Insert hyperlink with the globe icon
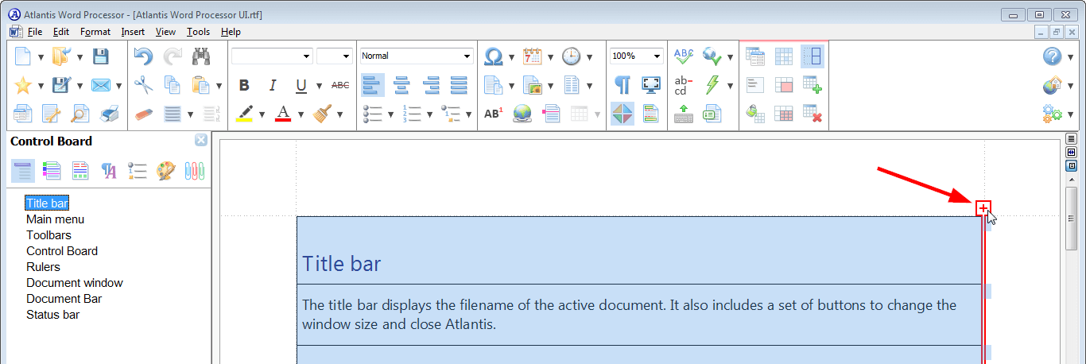The width and height of the screenshot is (1086, 364). click(522, 114)
